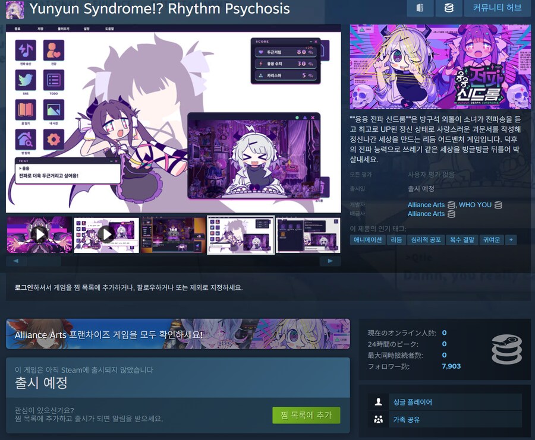Image resolution: width=535 pixels, height=440 pixels.
Task: Select the 복수 결말 tag
Action: [462, 240]
